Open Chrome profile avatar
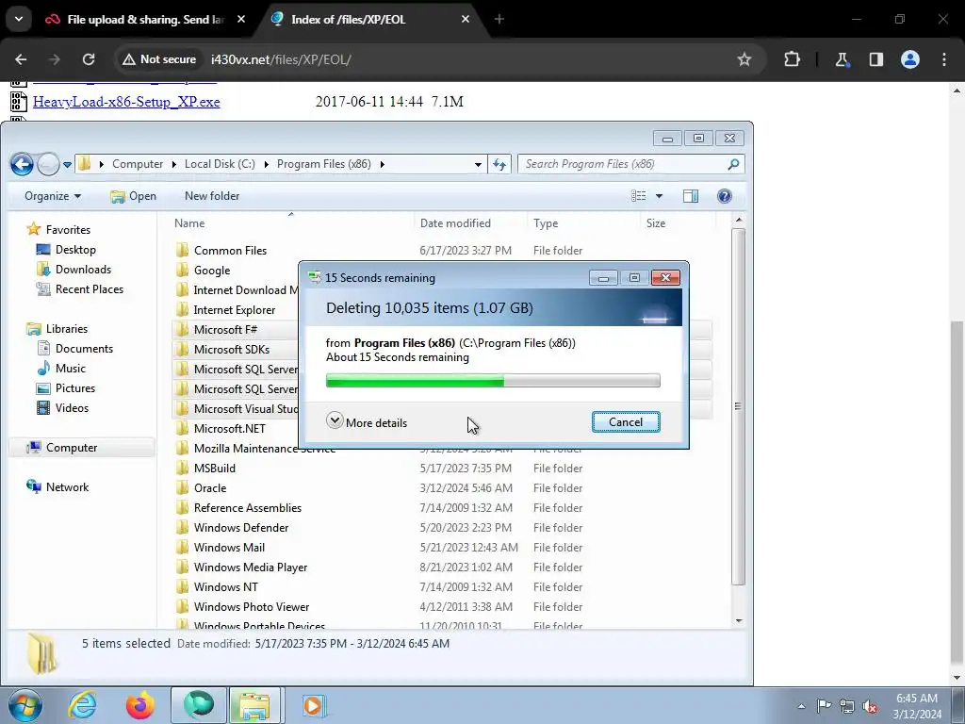This screenshot has width=965, height=724. 910,59
